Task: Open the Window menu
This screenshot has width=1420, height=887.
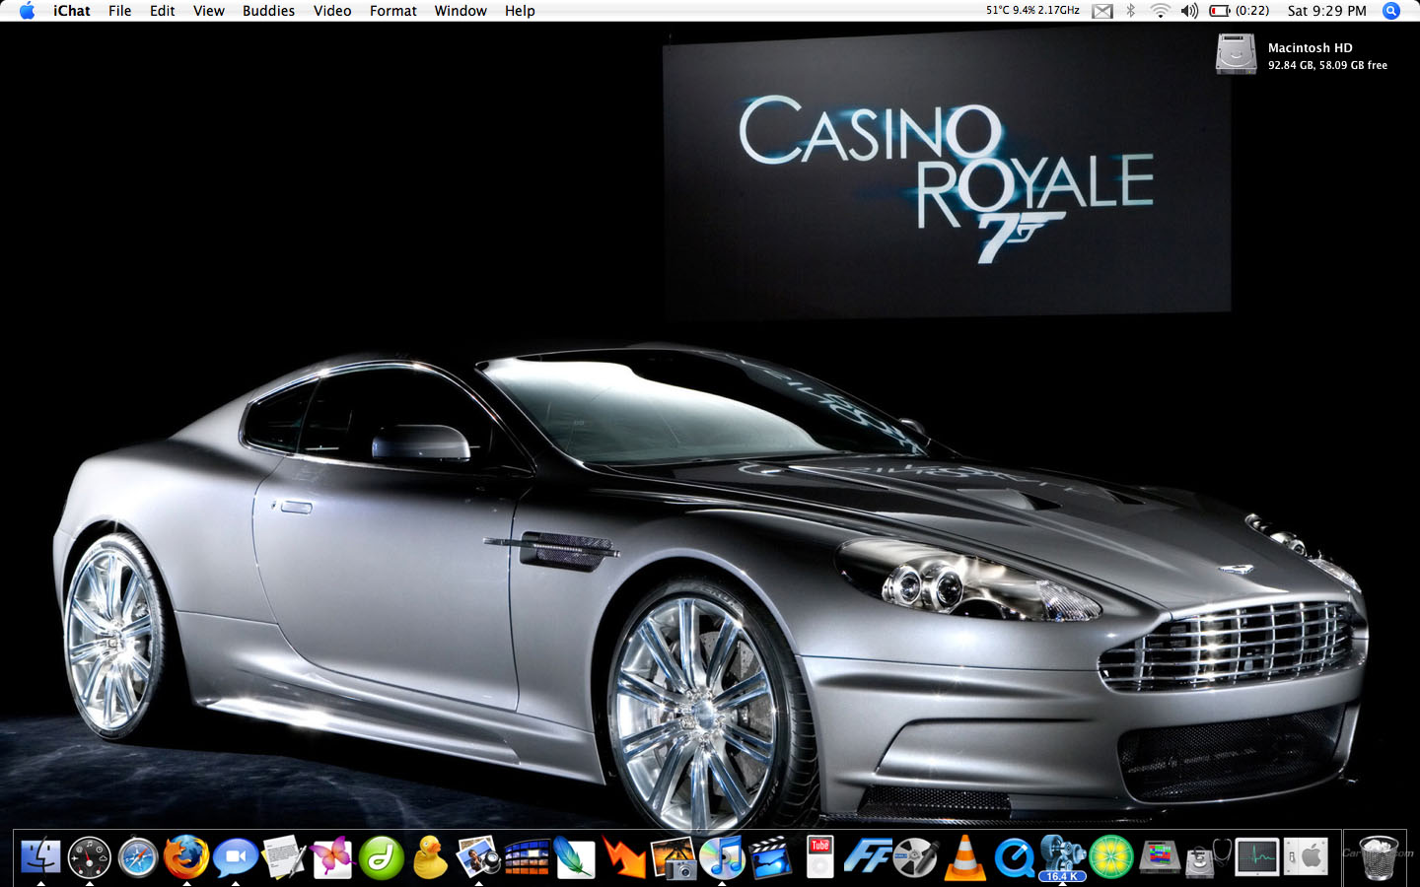Action: click(x=461, y=11)
